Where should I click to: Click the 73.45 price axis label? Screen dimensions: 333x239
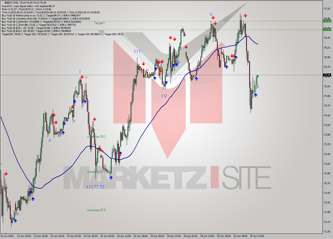click(x=327, y=154)
